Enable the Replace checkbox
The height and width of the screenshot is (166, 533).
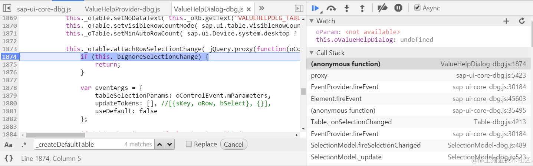pos(189,144)
